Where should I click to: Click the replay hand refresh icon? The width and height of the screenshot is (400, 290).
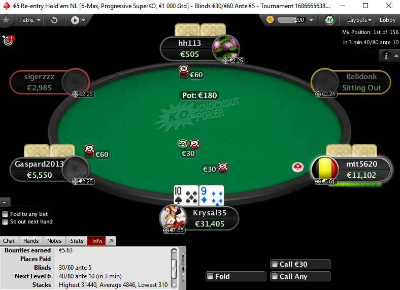coord(54,20)
